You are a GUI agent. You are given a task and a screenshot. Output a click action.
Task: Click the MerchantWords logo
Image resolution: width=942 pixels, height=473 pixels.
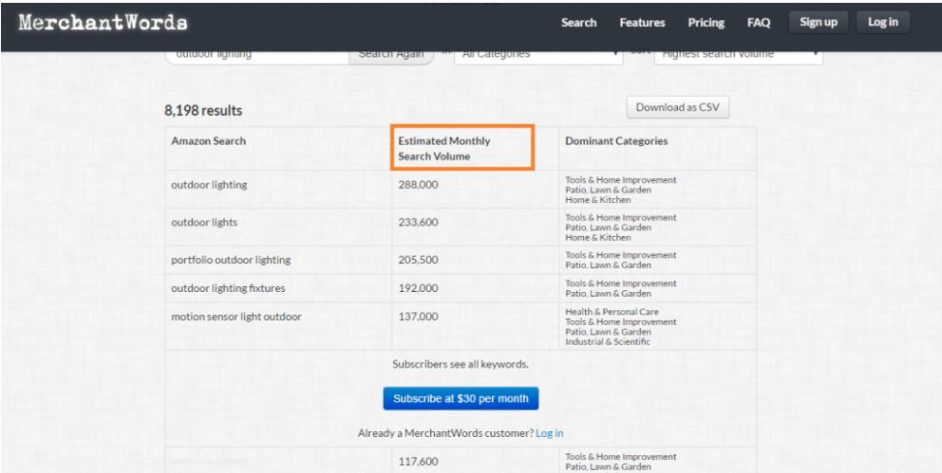[x=103, y=23]
